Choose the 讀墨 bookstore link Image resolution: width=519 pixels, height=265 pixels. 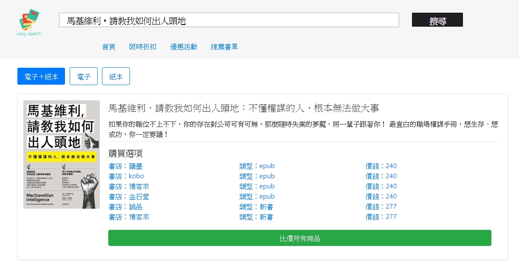[x=126, y=166]
